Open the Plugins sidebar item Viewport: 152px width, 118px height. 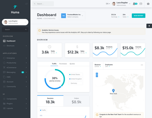coord(15,103)
